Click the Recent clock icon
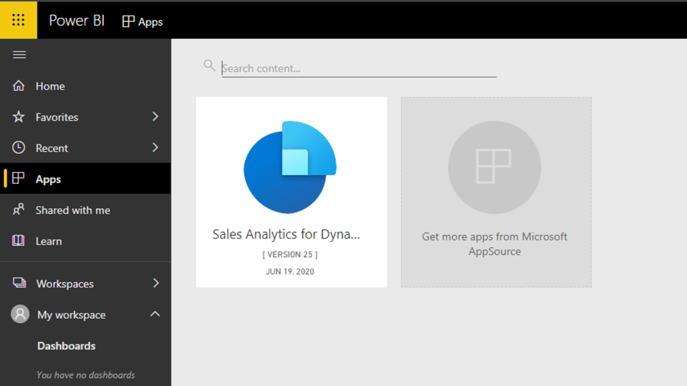The image size is (687, 386). coord(19,148)
